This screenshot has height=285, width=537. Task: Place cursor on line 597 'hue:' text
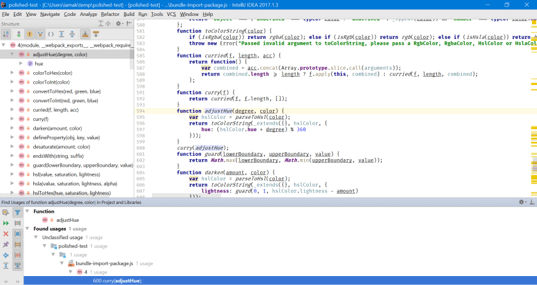coord(206,129)
